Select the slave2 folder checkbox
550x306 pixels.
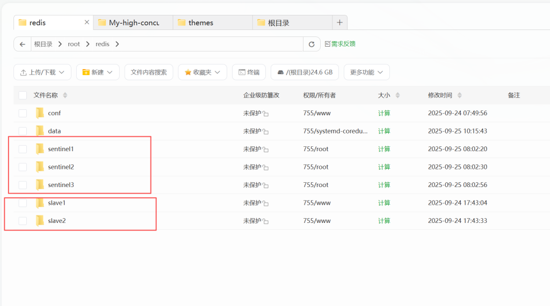pos(23,221)
